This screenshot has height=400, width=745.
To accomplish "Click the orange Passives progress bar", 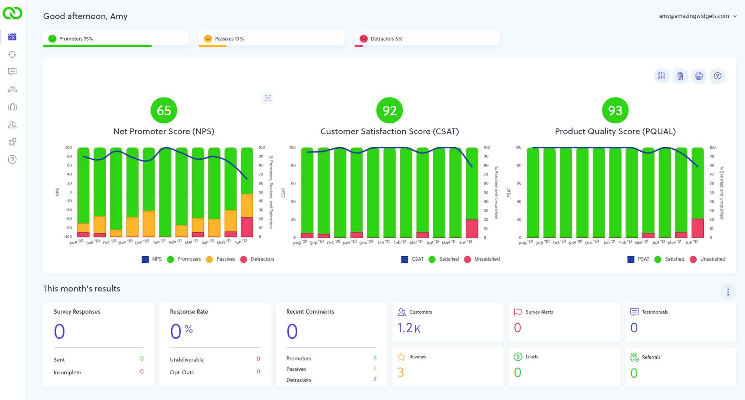I will coord(213,46).
